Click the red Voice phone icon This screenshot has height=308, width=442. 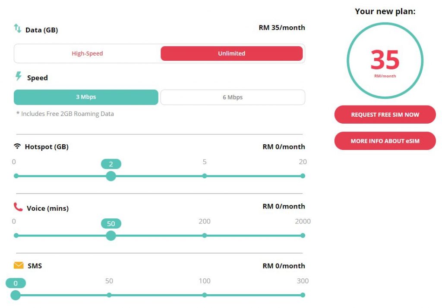click(18, 207)
